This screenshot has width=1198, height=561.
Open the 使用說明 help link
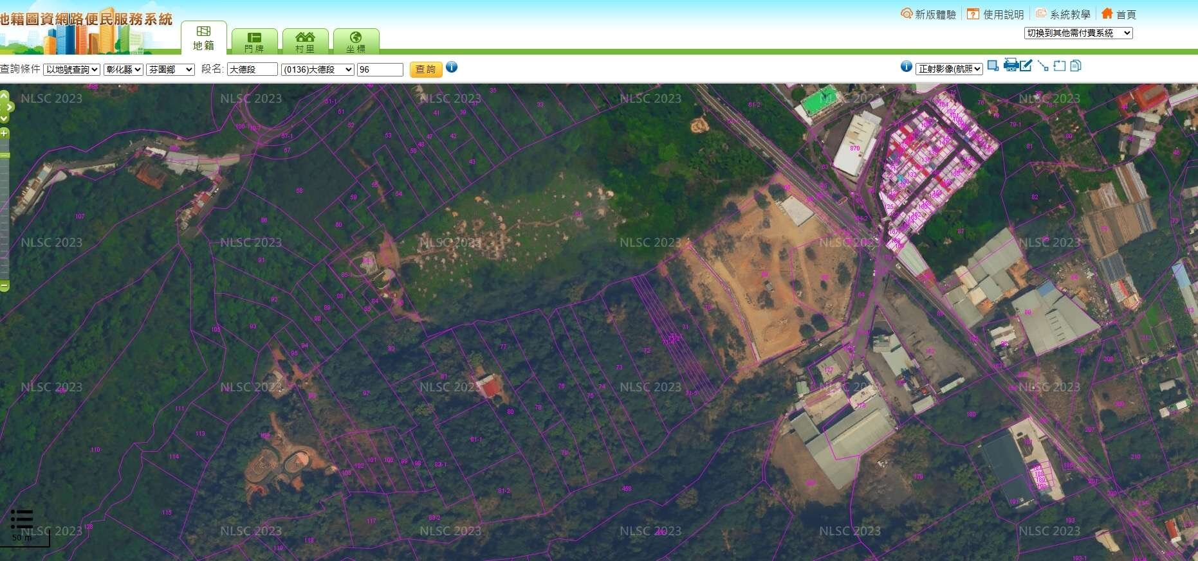click(x=996, y=14)
